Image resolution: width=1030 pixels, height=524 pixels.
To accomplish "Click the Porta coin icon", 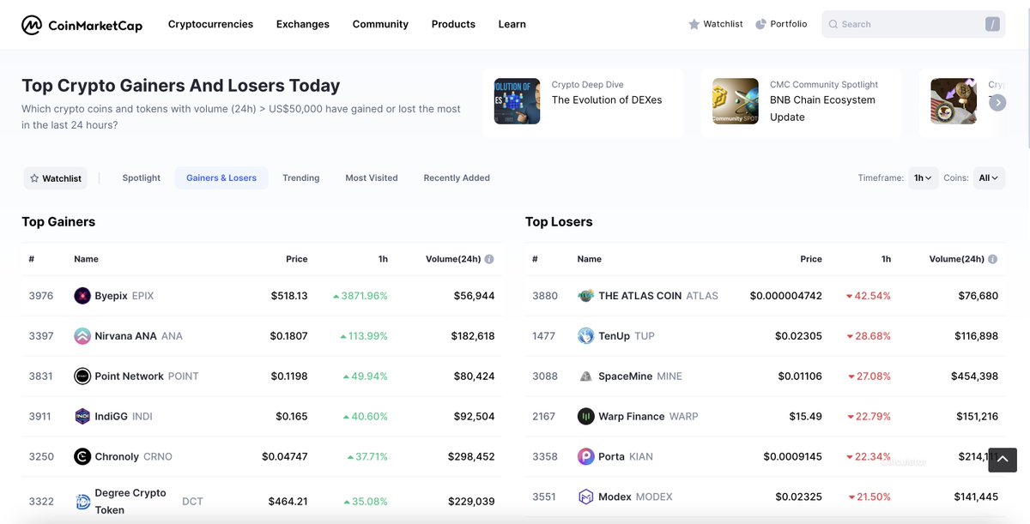I will tap(585, 456).
